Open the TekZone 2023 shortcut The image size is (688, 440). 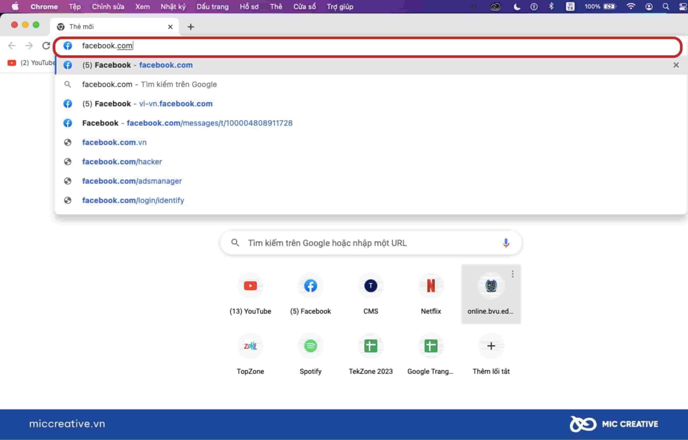click(x=371, y=354)
